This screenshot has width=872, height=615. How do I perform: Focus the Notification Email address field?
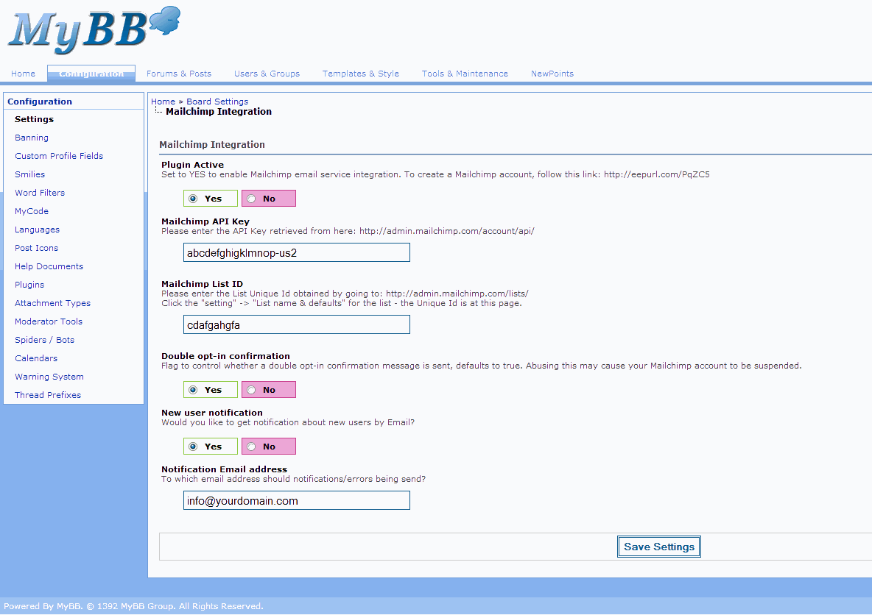296,500
